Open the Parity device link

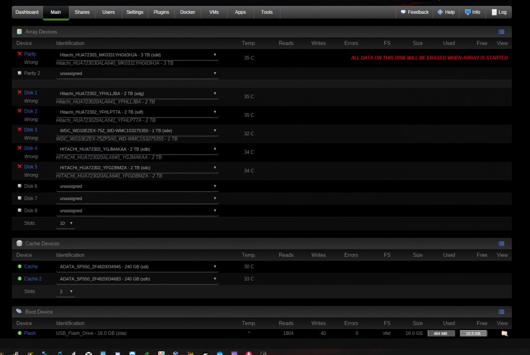[x=30, y=54]
